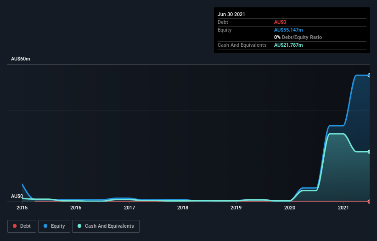Viewport: 377px width, 241px height.
Task: Select the 2015 x-axis label
Action: coord(22,208)
